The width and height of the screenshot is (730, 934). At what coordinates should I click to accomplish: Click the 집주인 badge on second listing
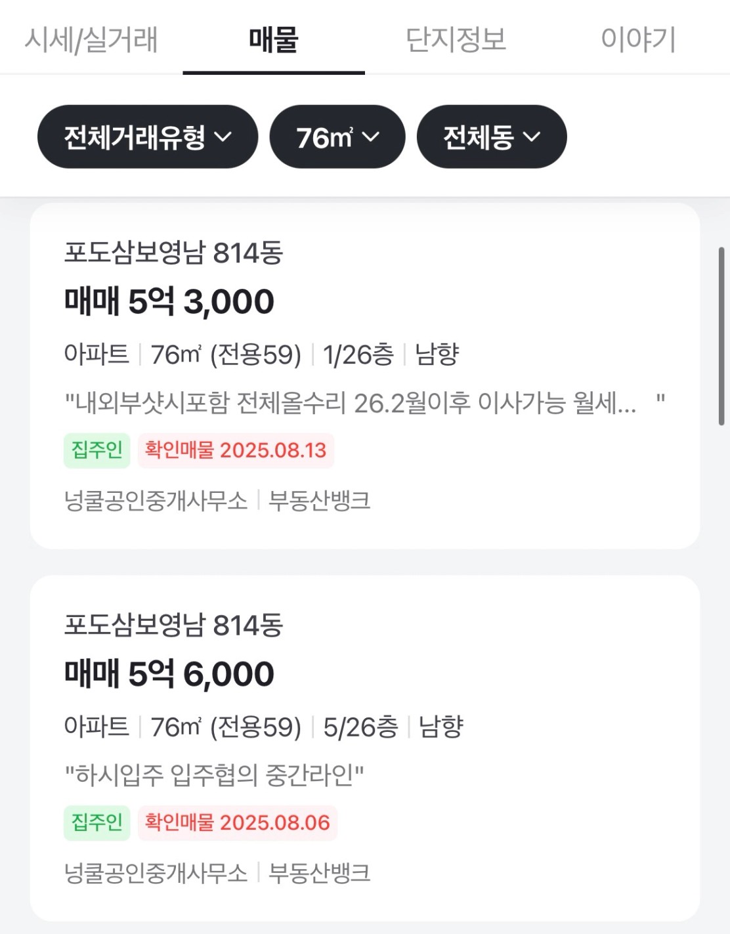[x=97, y=822]
